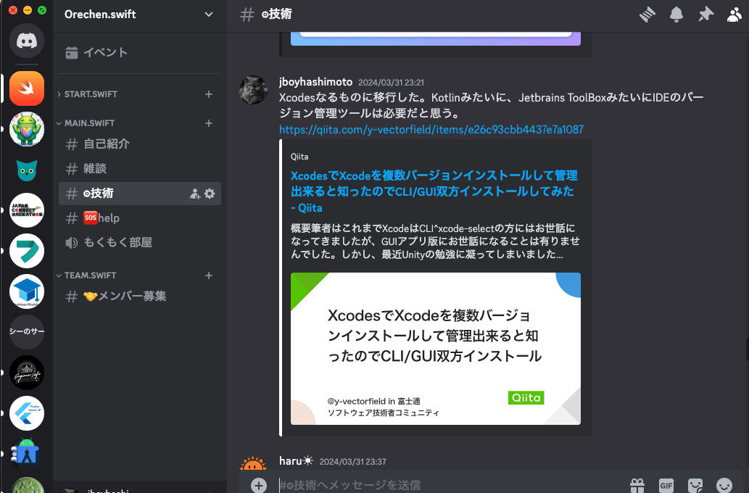Invite people to 技術 channel
The image size is (749, 493).
click(195, 194)
